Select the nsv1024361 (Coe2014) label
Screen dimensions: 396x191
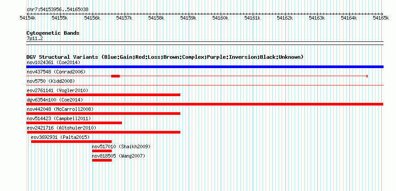pyautogui.click(x=53, y=62)
